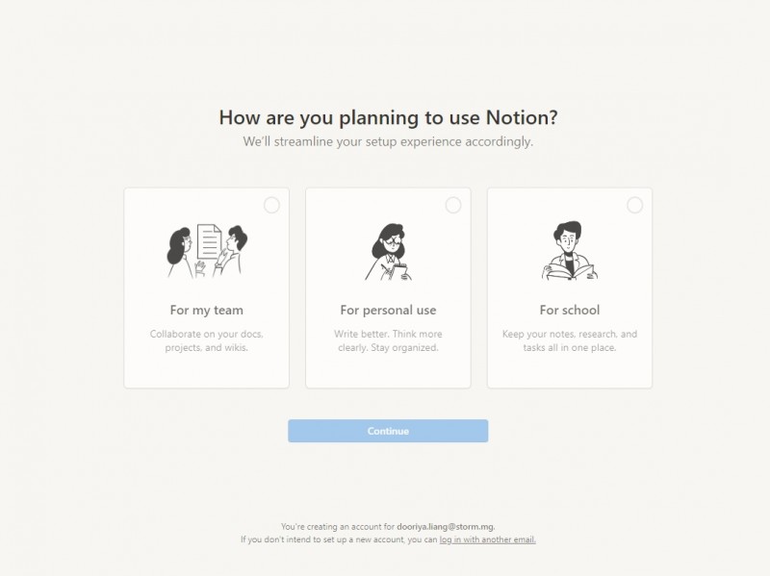Image resolution: width=770 pixels, height=576 pixels.
Task: Click the For my team title
Action: click(x=207, y=310)
